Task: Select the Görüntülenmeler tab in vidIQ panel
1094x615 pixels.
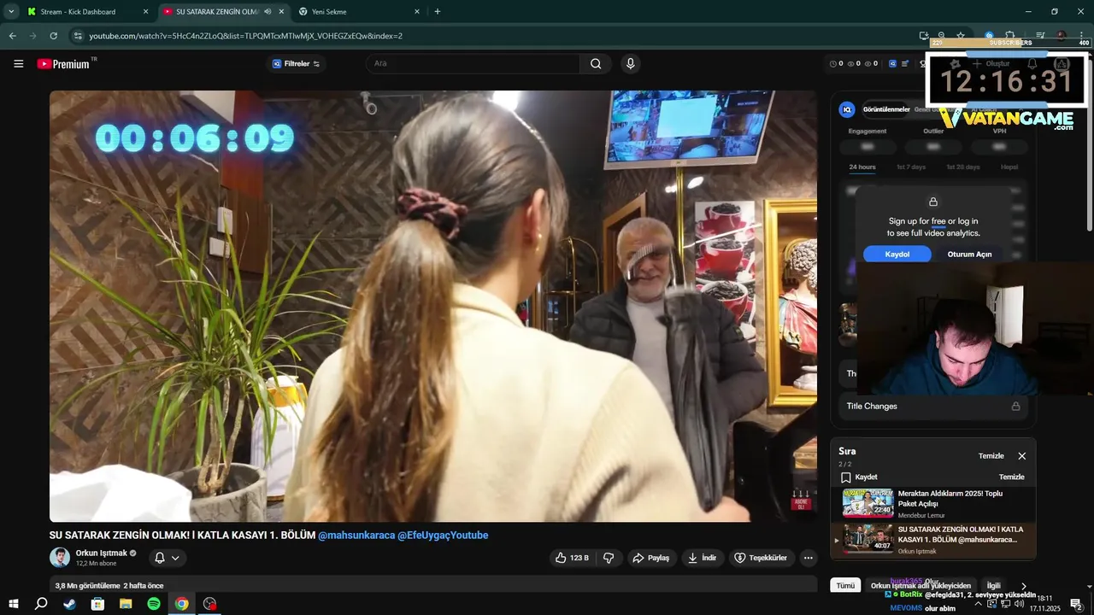Action: pyautogui.click(x=886, y=109)
